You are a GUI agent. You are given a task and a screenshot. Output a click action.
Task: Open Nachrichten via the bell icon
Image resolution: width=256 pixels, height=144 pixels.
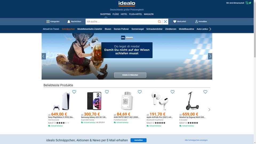coord(69,22)
